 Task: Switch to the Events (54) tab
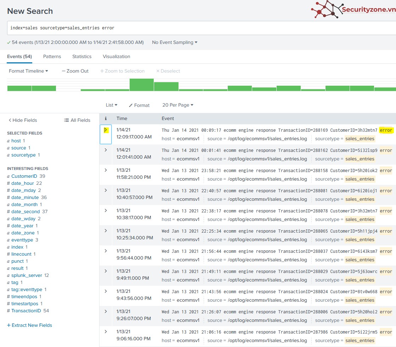(x=19, y=57)
